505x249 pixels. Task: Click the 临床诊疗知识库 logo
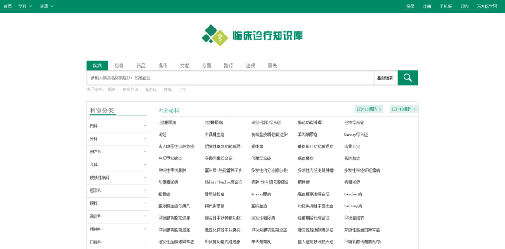[x=252, y=35]
